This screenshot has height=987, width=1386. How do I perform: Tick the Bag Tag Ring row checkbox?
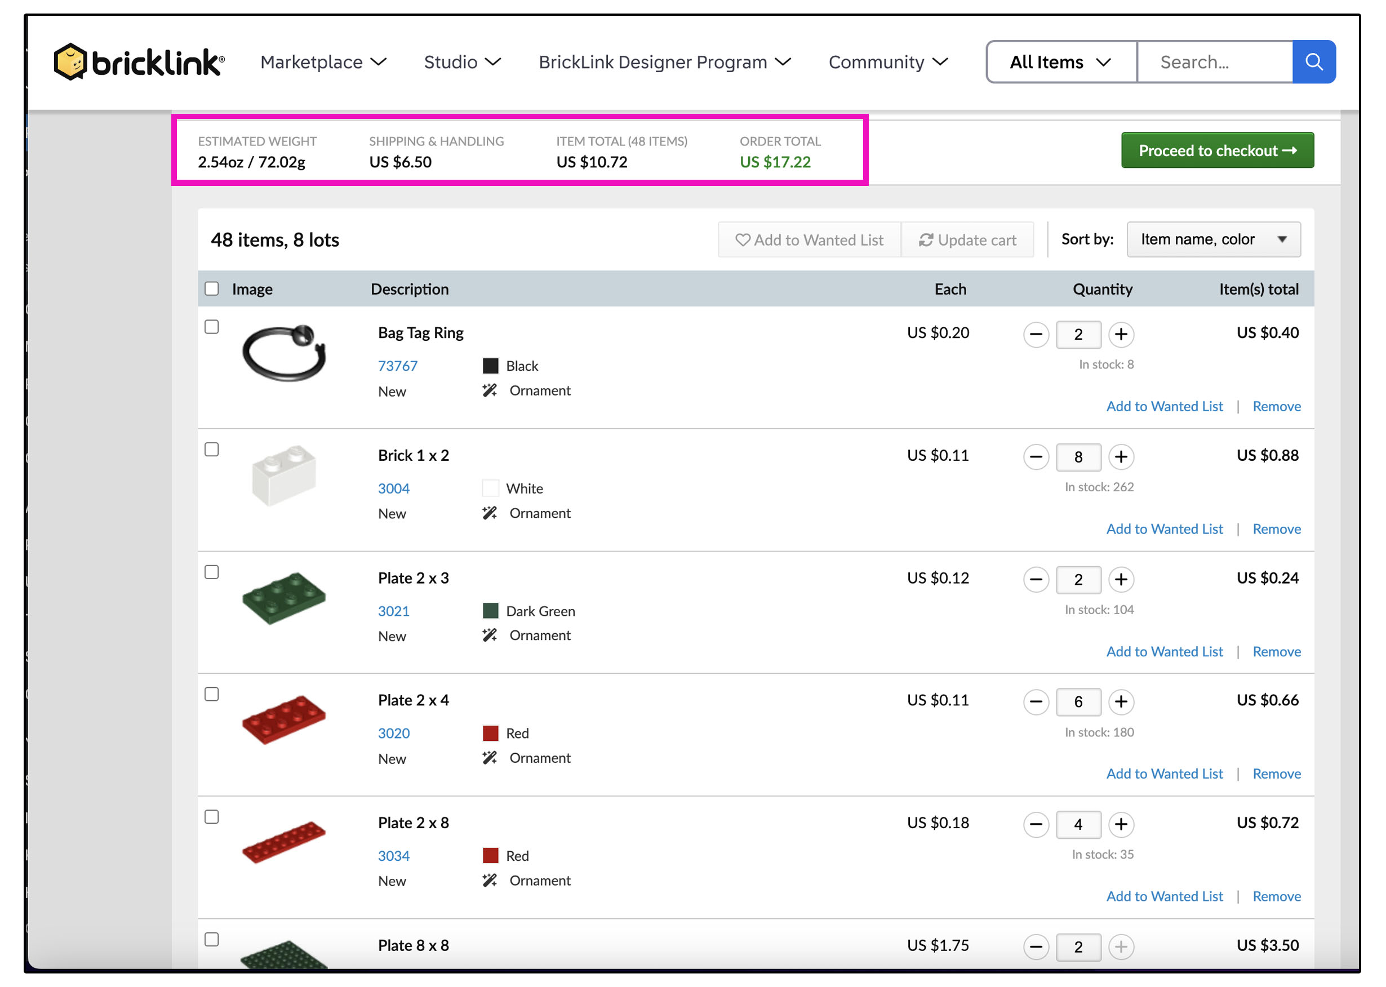click(x=211, y=327)
